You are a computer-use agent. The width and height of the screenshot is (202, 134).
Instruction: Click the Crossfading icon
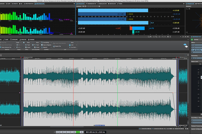[42, 42]
